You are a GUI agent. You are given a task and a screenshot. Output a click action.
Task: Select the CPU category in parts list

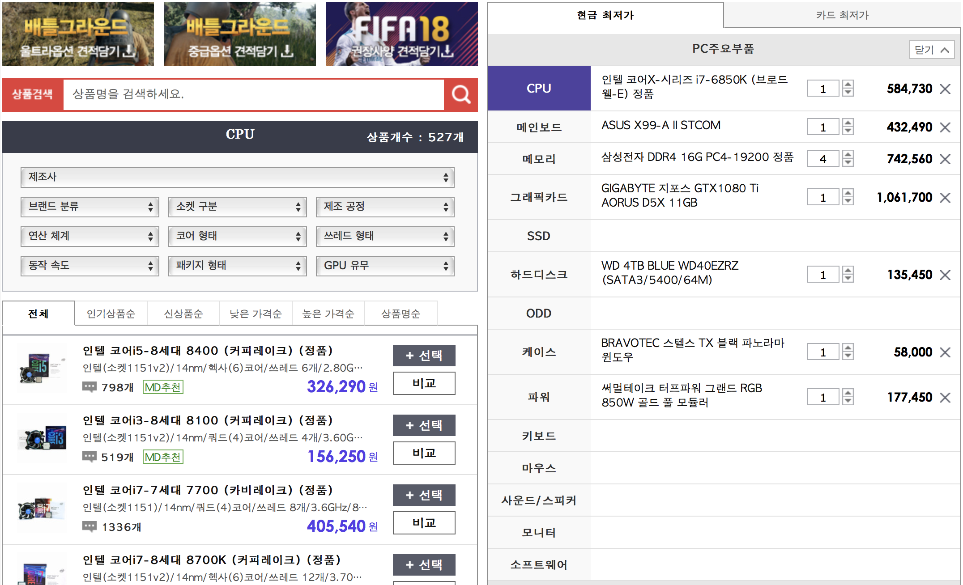tap(539, 89)
